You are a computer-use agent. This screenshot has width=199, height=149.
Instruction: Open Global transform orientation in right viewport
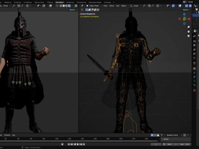(136, 6)
